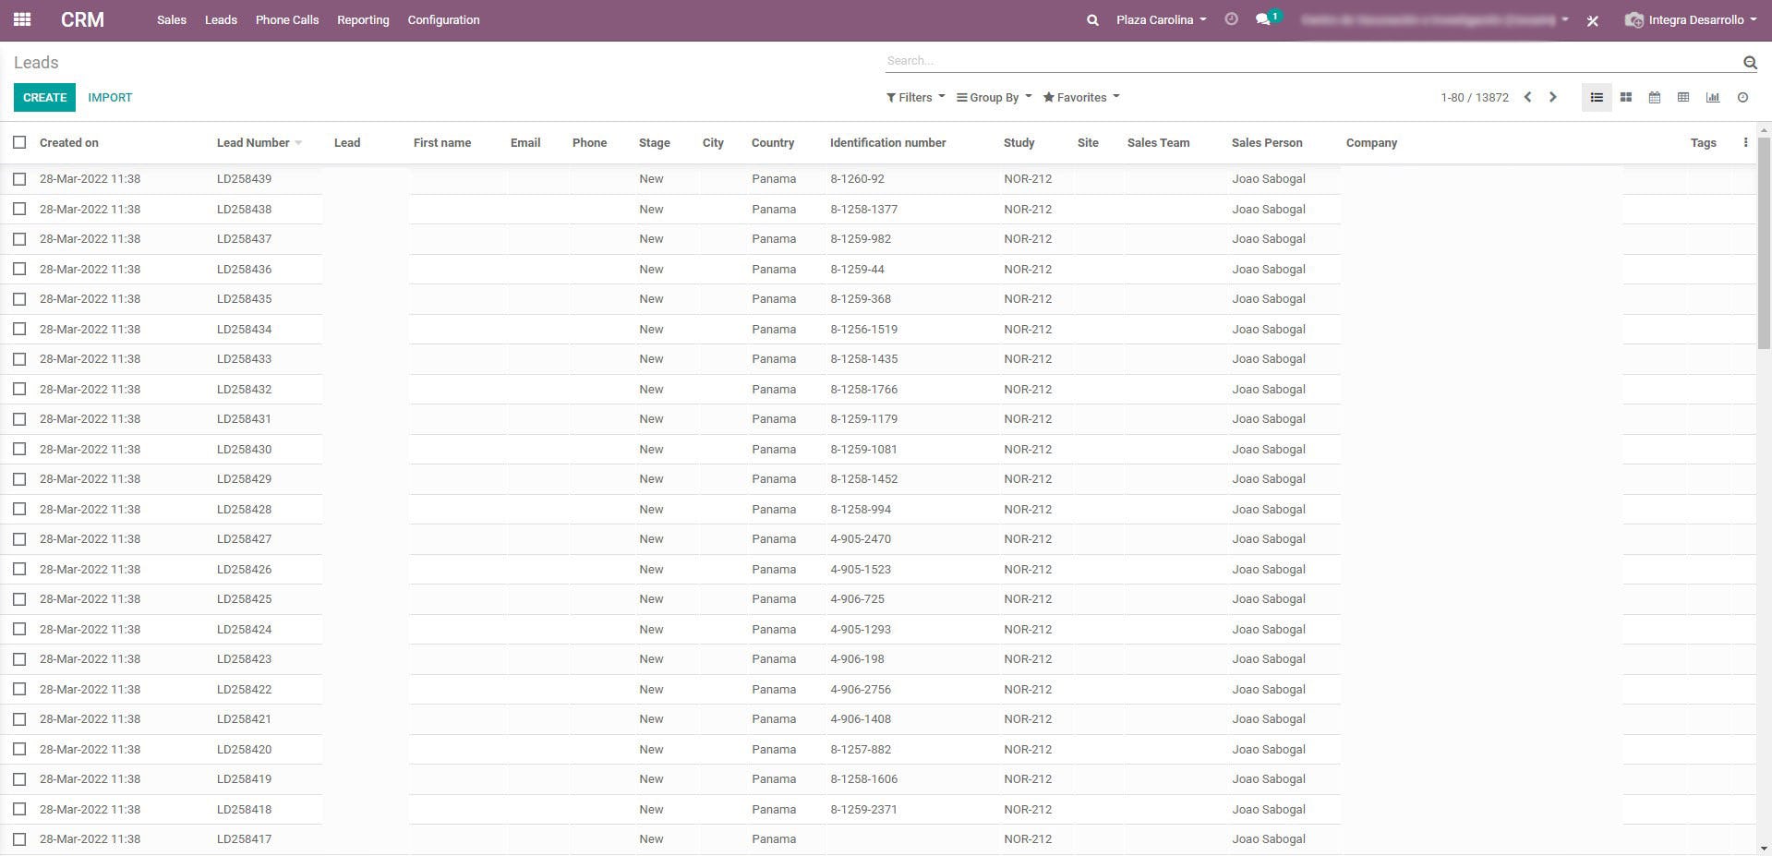Tick the checkbox beside LD258427
The height and width of the screenshot is (856, 1772).
pyautogui.click(x=19, y=538)
